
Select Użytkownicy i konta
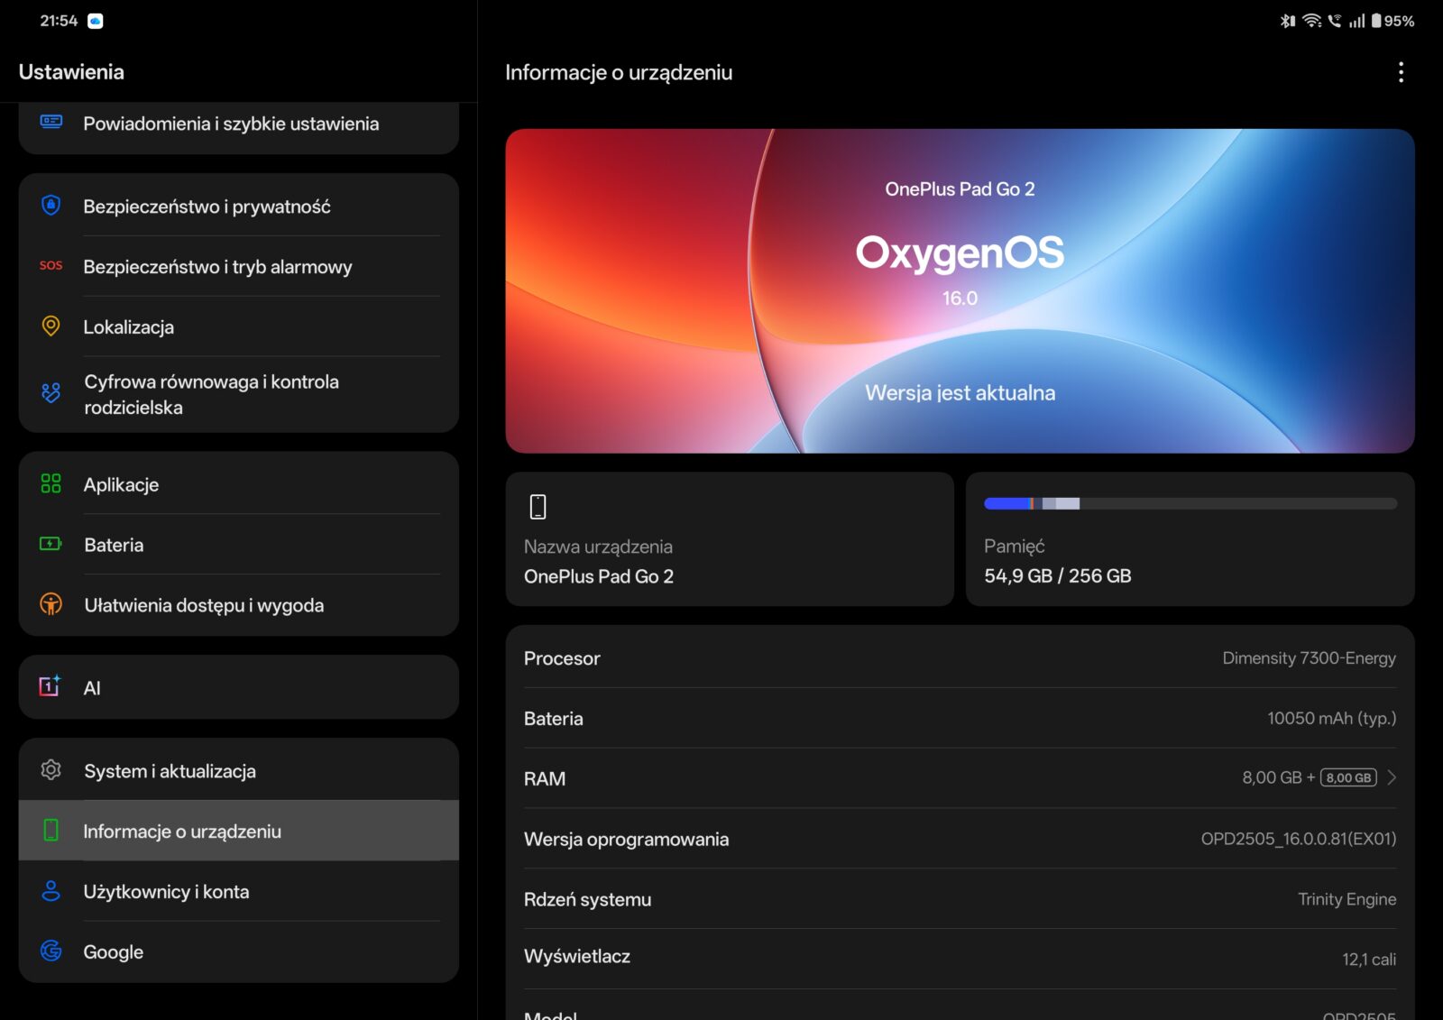166,892
